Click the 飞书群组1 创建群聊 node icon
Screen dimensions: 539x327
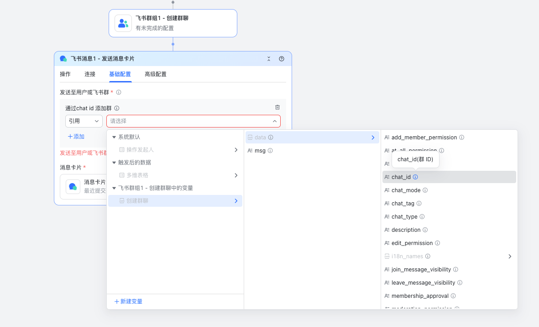click(123, 23)
